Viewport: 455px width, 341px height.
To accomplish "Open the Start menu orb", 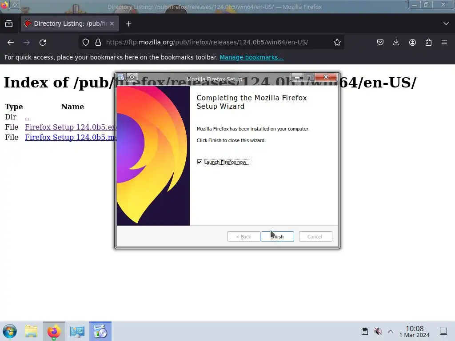I will click(x=10, y=331).
